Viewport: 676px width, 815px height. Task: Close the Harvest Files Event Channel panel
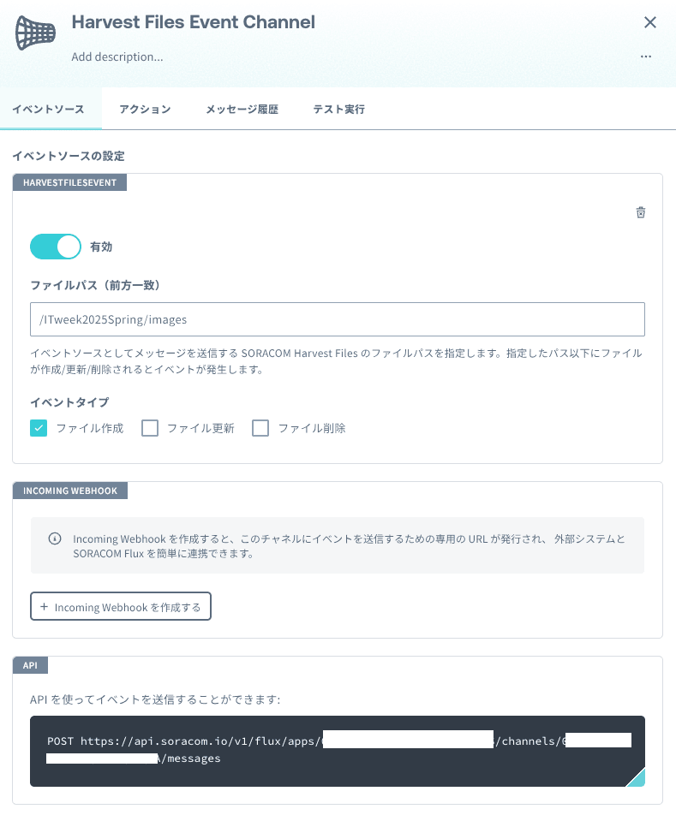(650, 22)
